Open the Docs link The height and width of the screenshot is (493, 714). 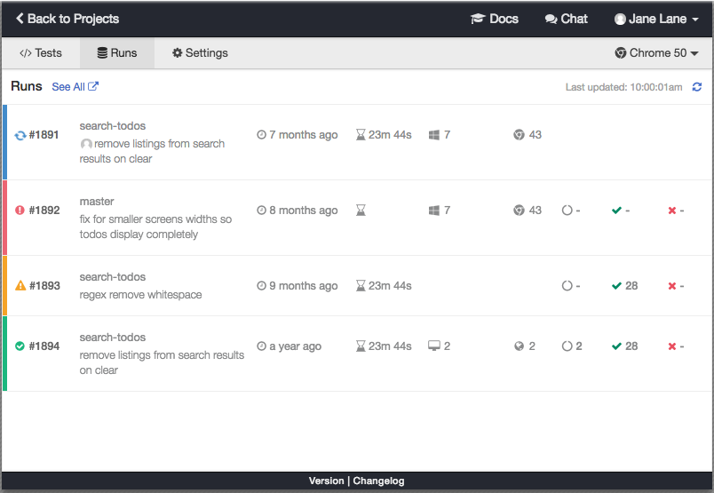[495, 19]
